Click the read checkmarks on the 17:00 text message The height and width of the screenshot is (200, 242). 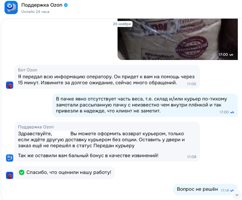(x=232, y=112)
